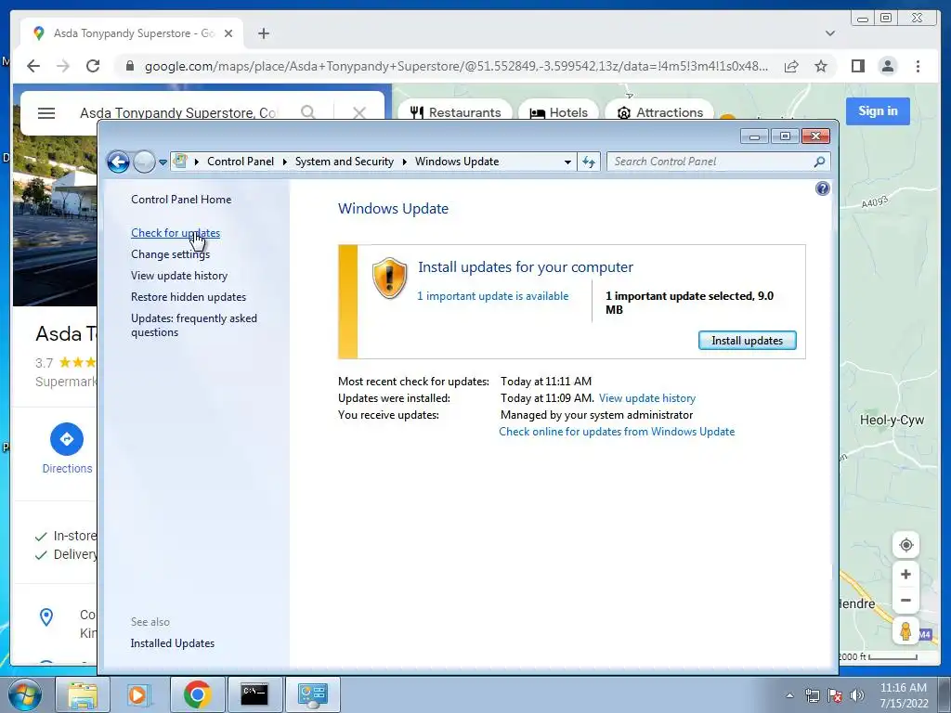
Task: Click Check online for updates from Windows Update
Action: [617, 432]
